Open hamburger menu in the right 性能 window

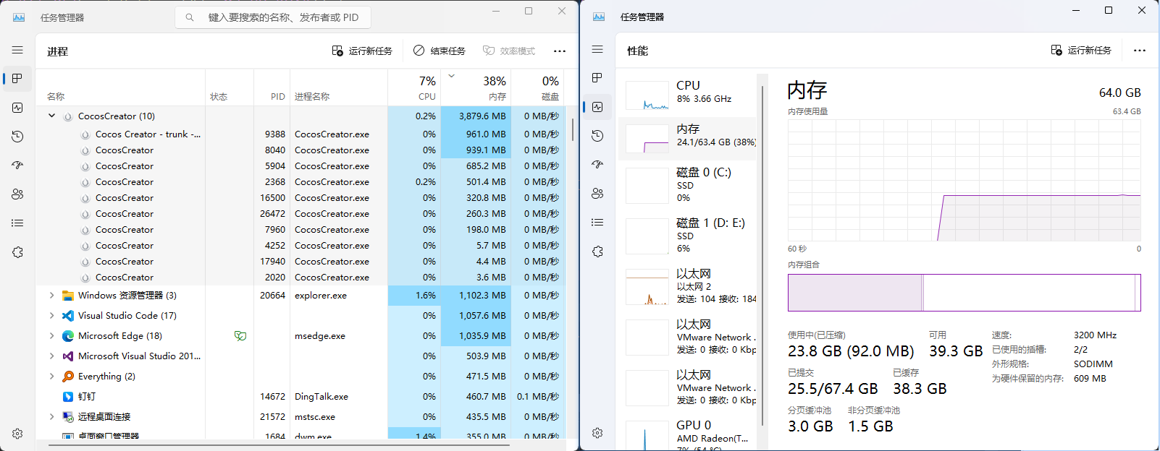597,49
